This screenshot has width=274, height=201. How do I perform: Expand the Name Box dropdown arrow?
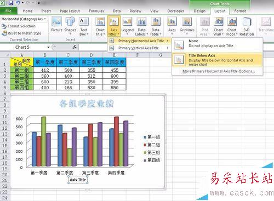point(48,47)
